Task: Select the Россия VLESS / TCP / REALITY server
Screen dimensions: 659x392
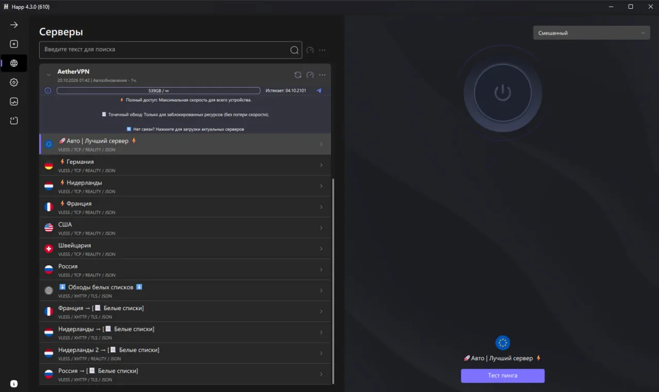Action: 185,270
